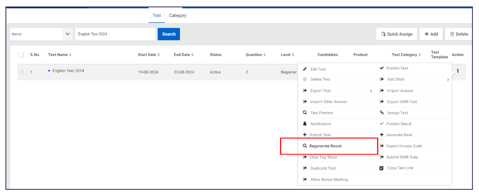Viewport: 479px width, 195px height.
Task: Click the pencil icon beside Edit Test
Action: [x=305, y=69]
